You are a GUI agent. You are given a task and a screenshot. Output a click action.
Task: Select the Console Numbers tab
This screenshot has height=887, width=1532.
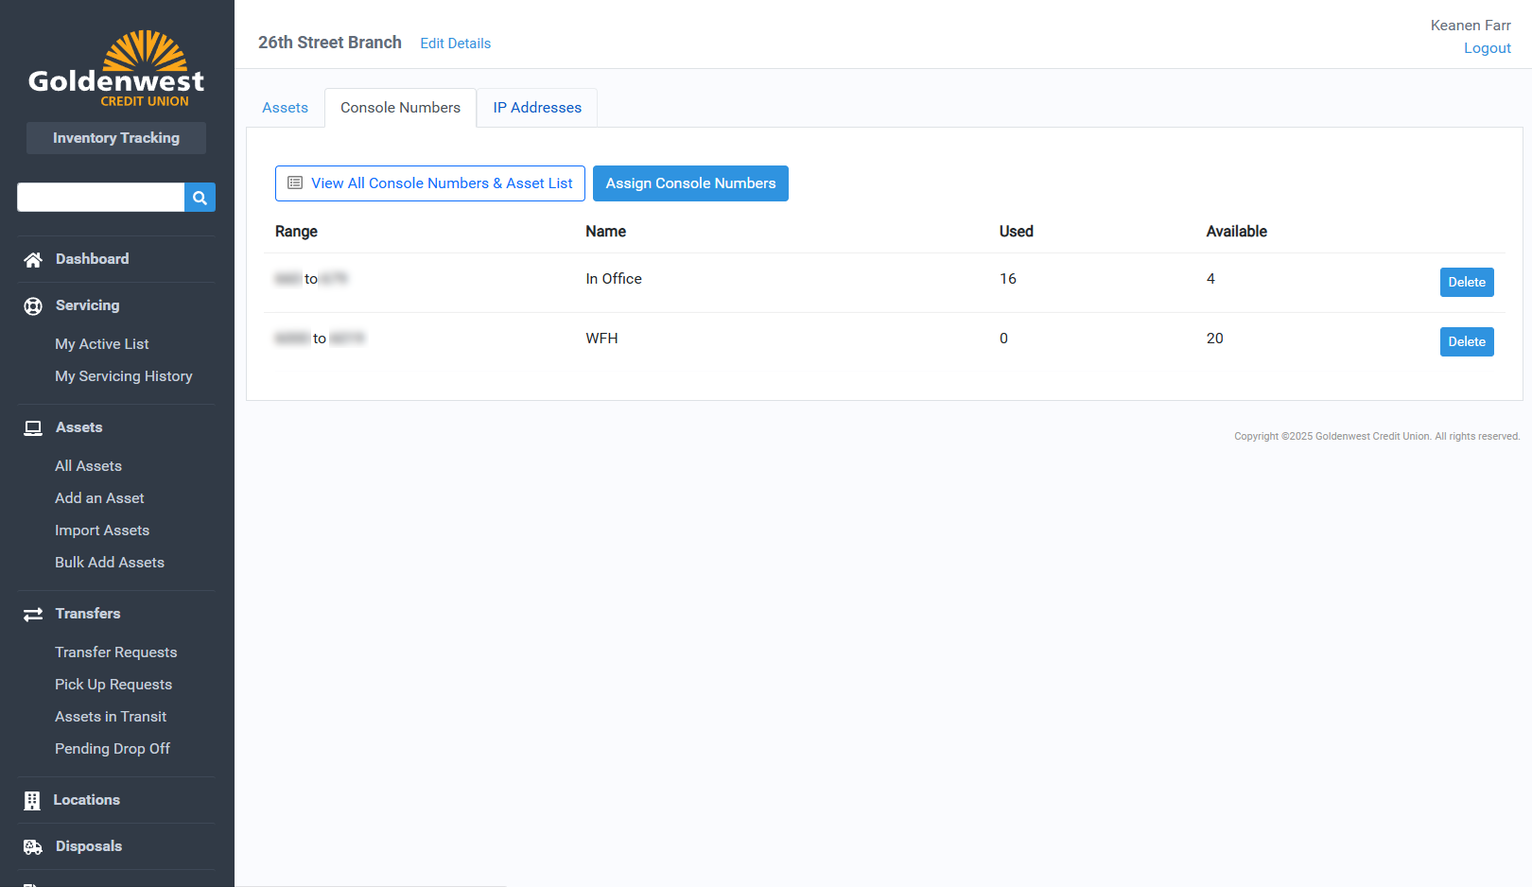click(x=400, y=108)
